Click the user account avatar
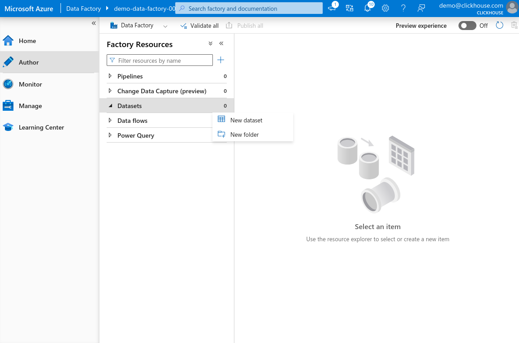The width and height of the screenshot is (519, 343). pos(512,8)
